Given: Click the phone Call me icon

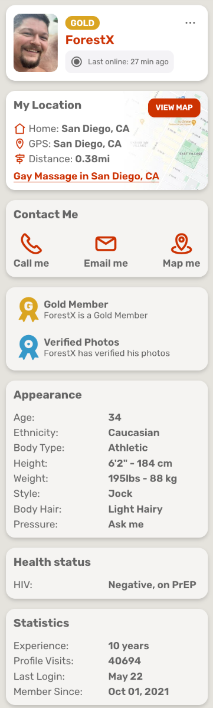Looking at the screenshot, I should [31, 244].
